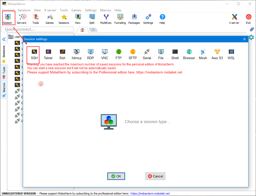Click the Quick connect input field
Viewport: 256px width, 196px height.
[x=37, y=29]
